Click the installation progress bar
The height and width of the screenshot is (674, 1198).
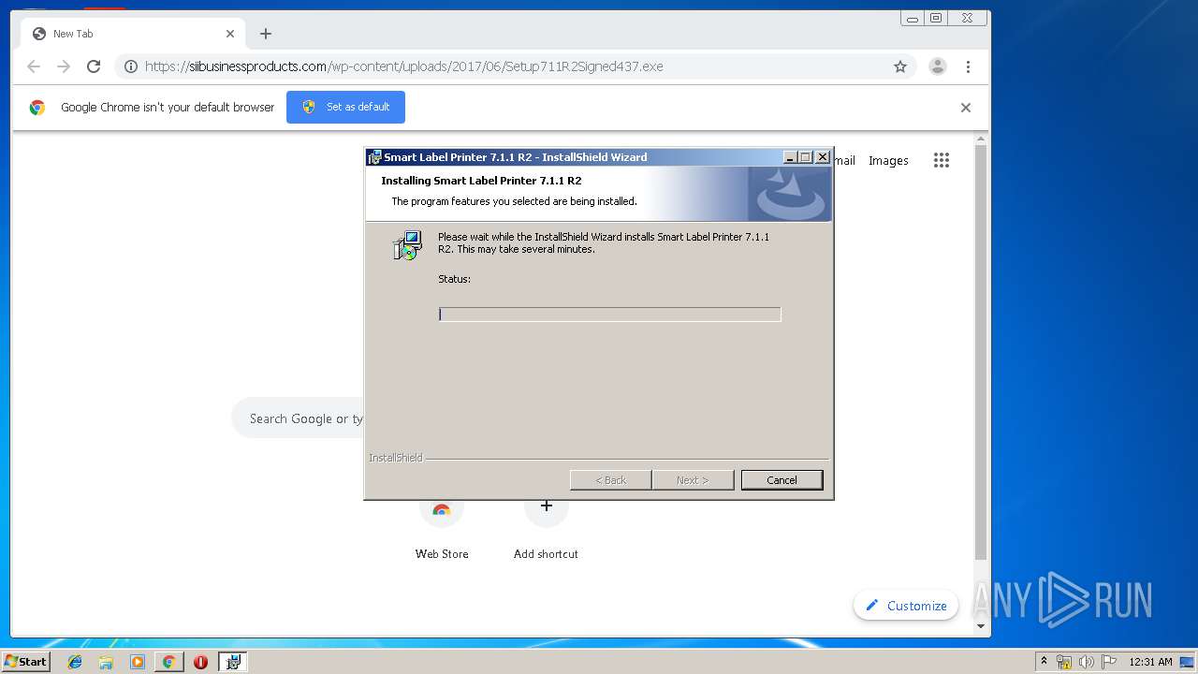coord(609,315)
